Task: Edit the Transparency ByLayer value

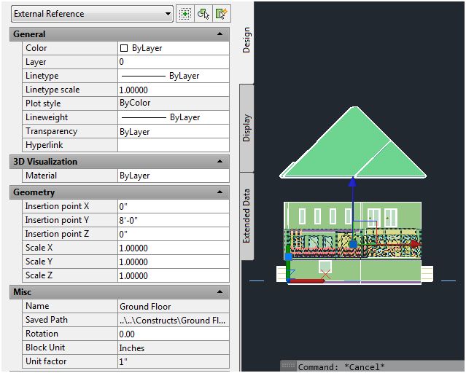Action: (x=174, y=131)
